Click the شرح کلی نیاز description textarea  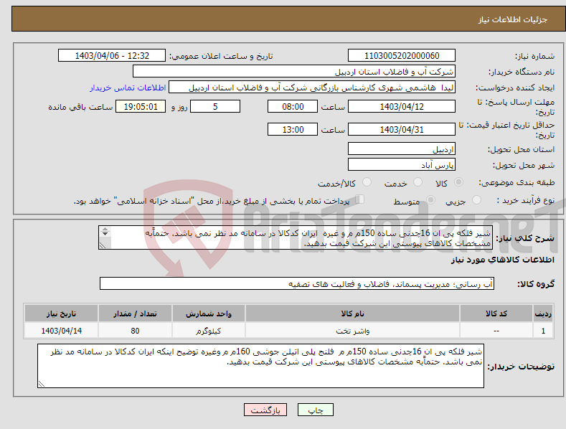point(296,237)
